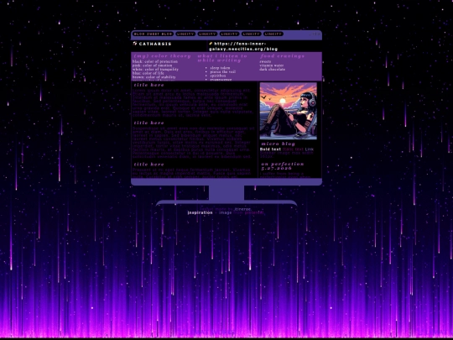The image size is (453, 340).
Task: Open the fourth LINKITY nav button
Action: [x=252, y=34]
